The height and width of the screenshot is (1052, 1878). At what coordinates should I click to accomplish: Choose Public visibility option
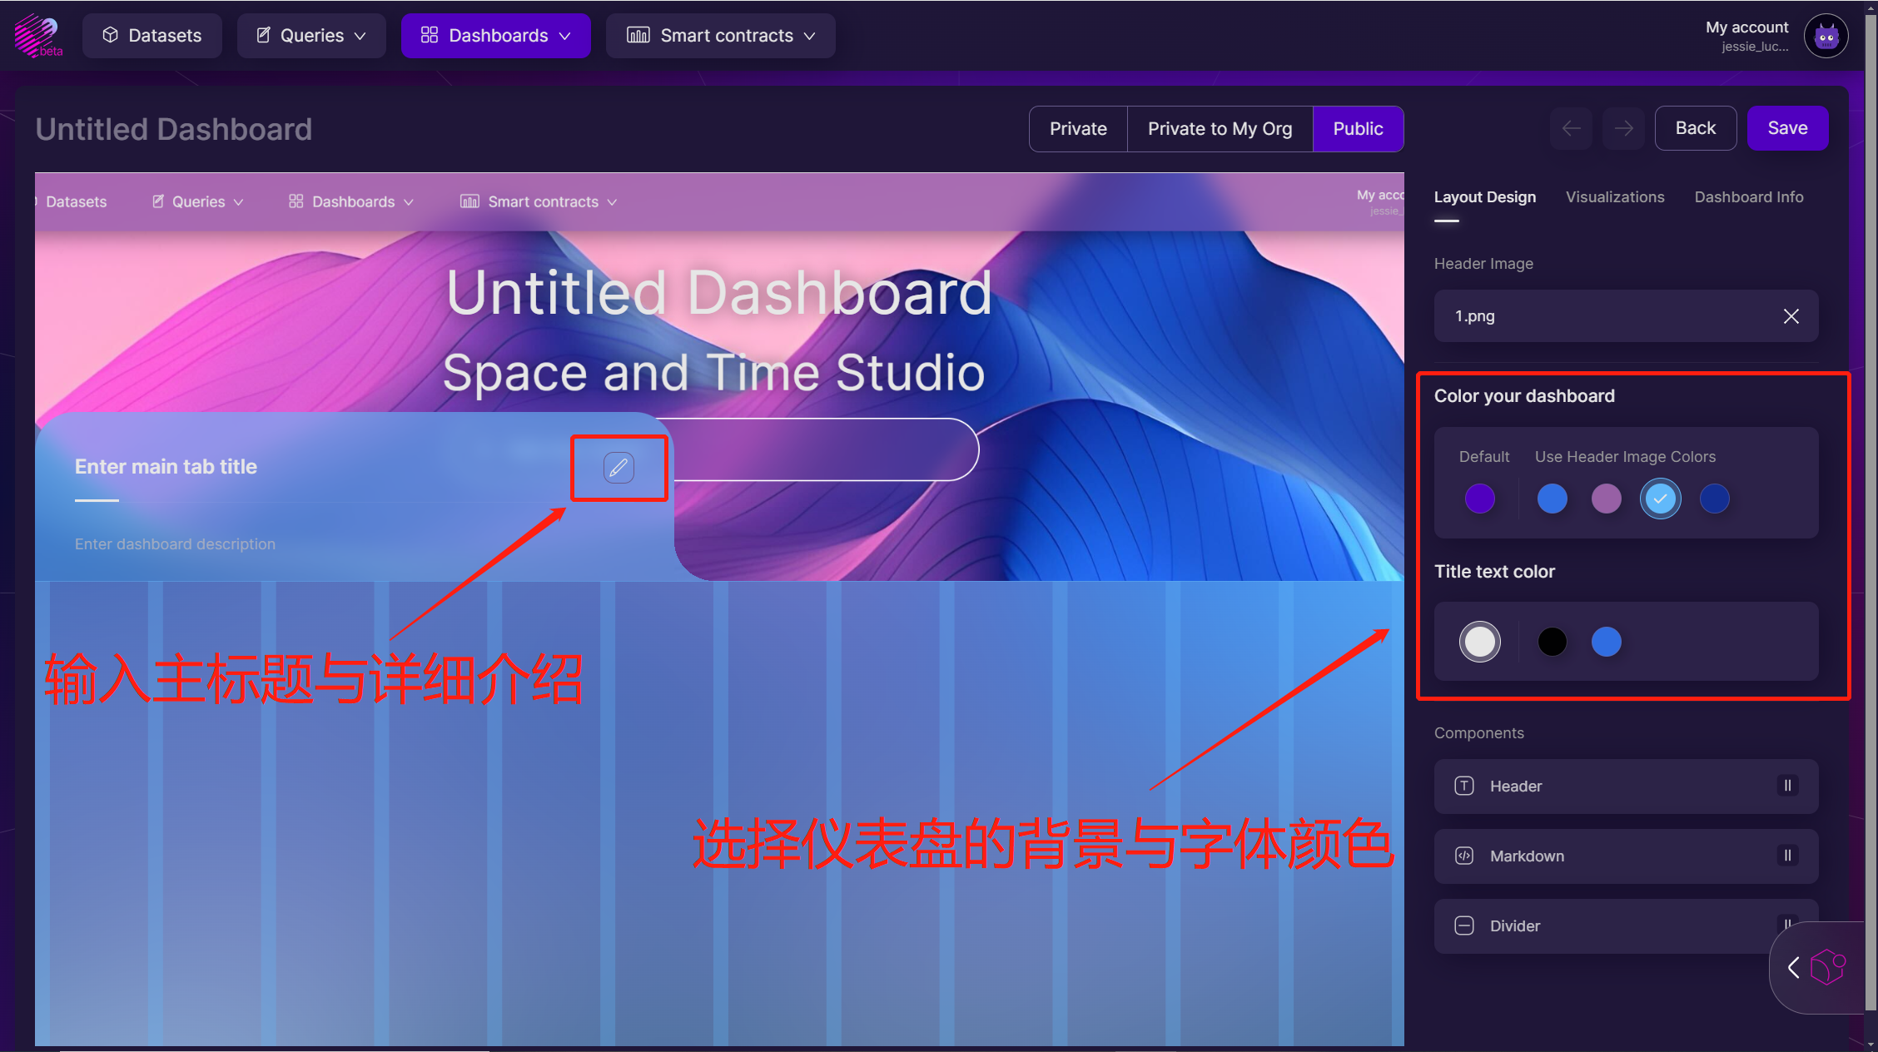pos(1358,129)
